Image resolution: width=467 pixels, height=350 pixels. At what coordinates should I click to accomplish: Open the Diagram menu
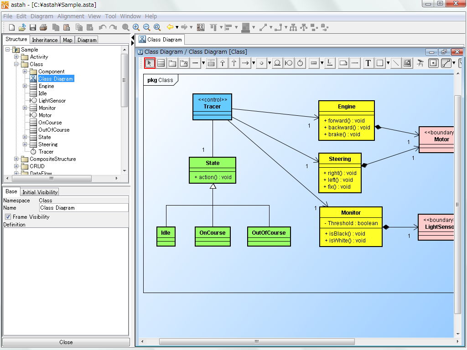[42, 16]
